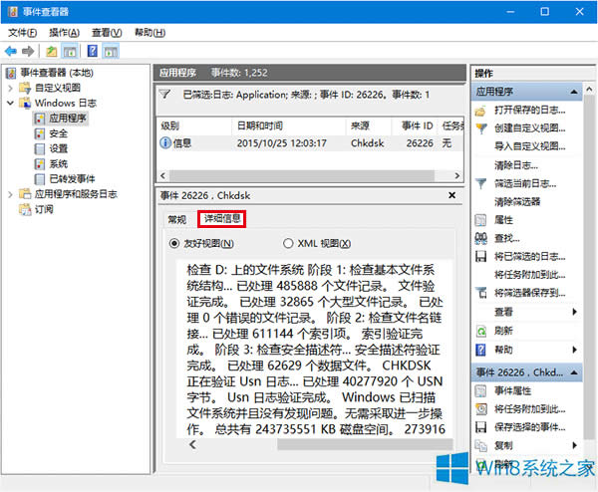The width and height of the screenshot is (598, 492).
Task: Click the filter funnel icon above event list
Action: click(x=165, y=94)
